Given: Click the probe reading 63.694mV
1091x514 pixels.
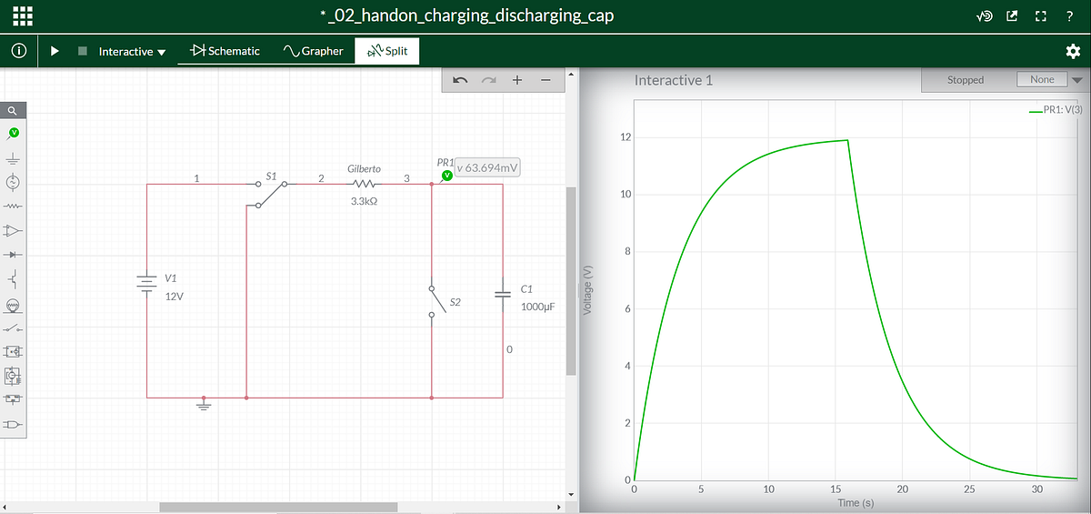Looking at the screenshot, I should 487,167.
